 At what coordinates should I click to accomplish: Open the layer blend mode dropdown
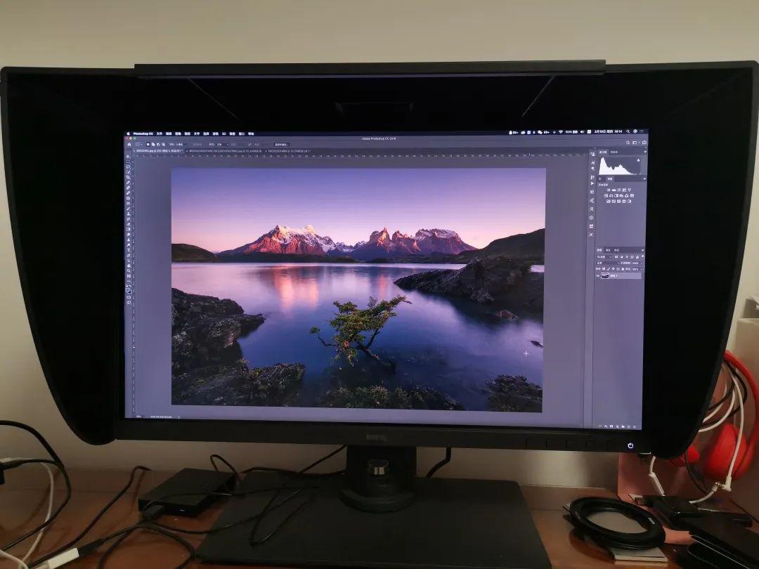[608, 263]
